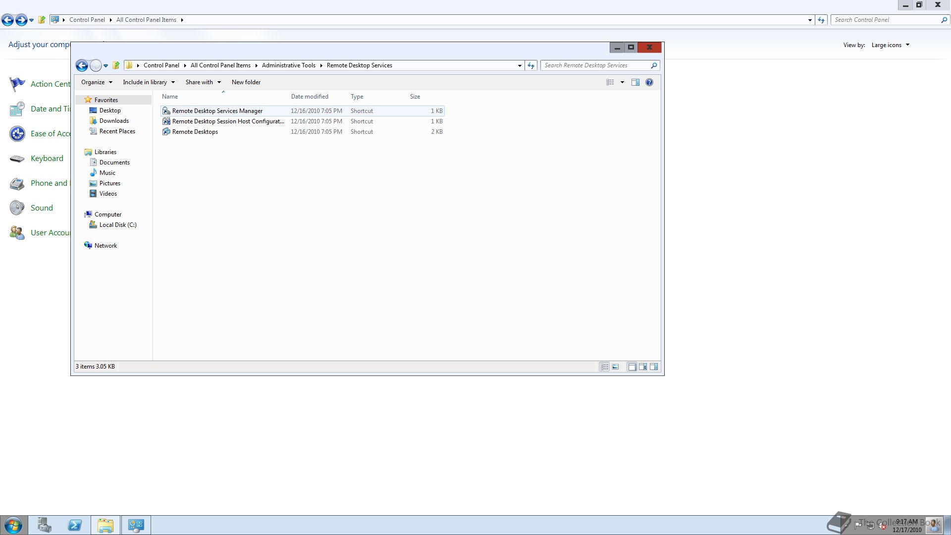Open Sound in Control Panel
The width and height of the screenshot is (951, 535).
point(42,208)
